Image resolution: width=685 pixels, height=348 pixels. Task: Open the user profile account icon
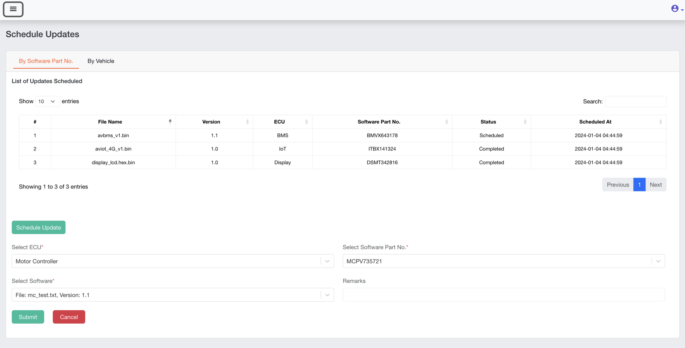[675, 9]
